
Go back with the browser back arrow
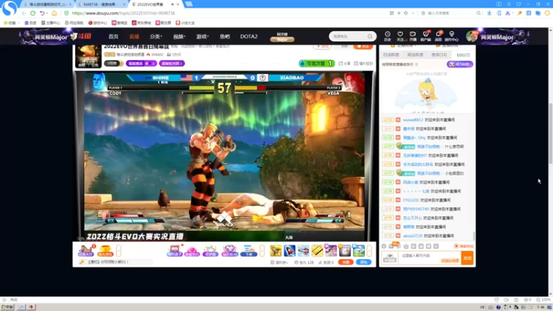(x=24, y=13)
